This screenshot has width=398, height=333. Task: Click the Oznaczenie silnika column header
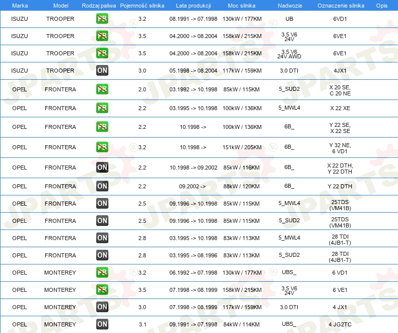(x=340, y=6)
